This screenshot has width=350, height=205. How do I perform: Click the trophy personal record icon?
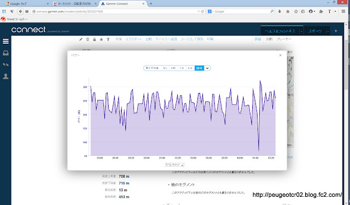coord(108,39)
